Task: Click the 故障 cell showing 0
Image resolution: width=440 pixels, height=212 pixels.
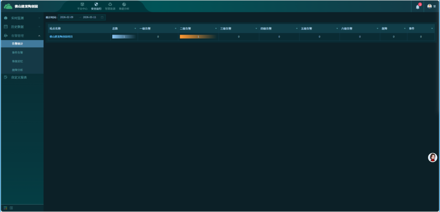Action: coord(394,37)
